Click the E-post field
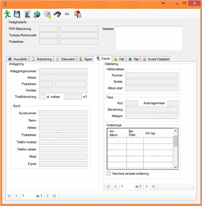The height and width of the screenshot is (206, 202). [63, 164]
